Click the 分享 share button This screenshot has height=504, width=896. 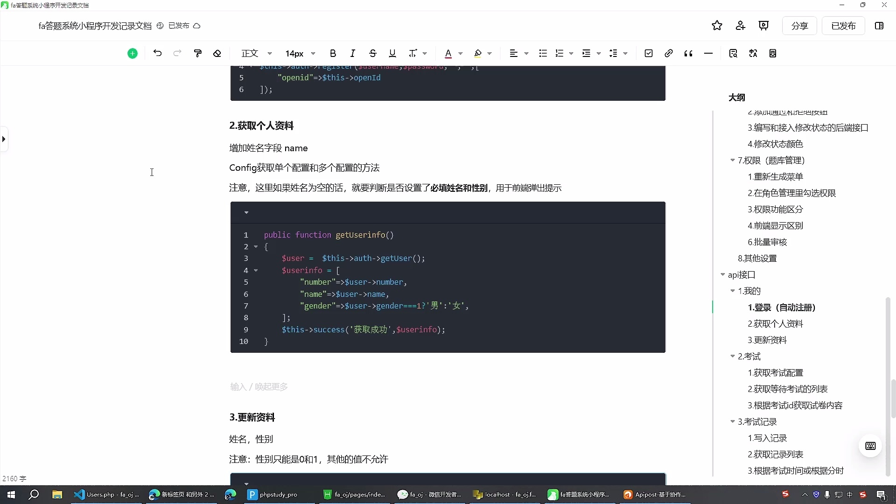pos(799,26)
